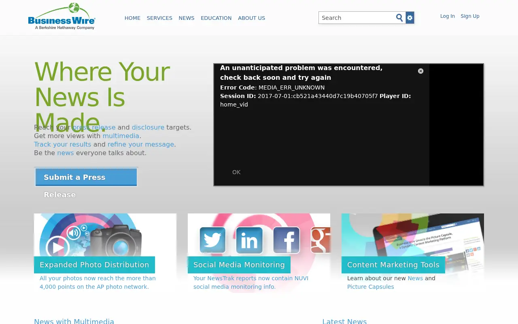Viewport: 518px width, 324px height.
Task: Click OK in the video error dialog
Action: coord(236,172)
